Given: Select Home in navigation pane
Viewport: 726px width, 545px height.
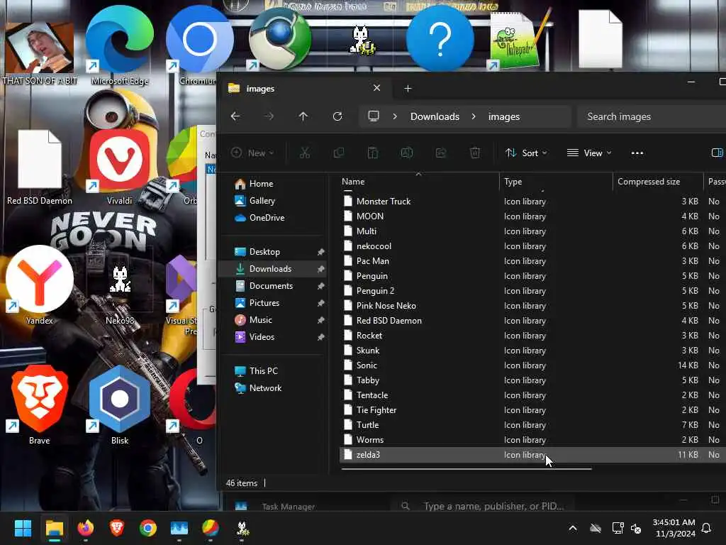Looking at the screenshot, I should 273,184.
